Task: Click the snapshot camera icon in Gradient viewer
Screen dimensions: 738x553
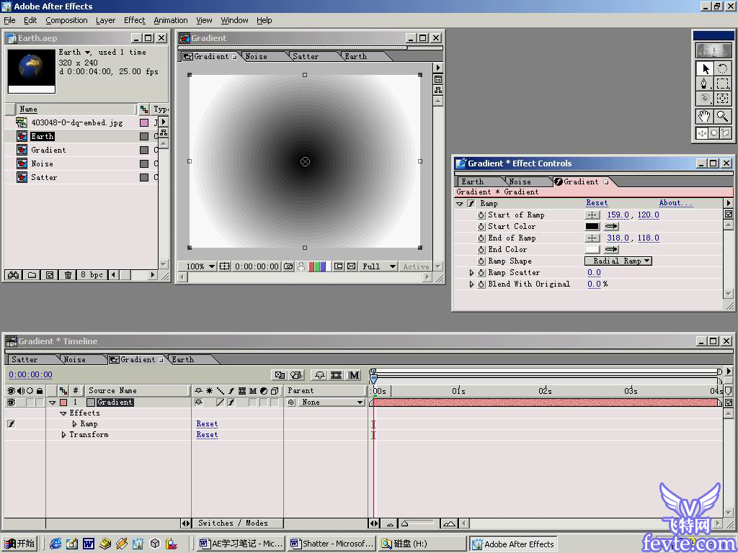Action: tap(288, 266)
